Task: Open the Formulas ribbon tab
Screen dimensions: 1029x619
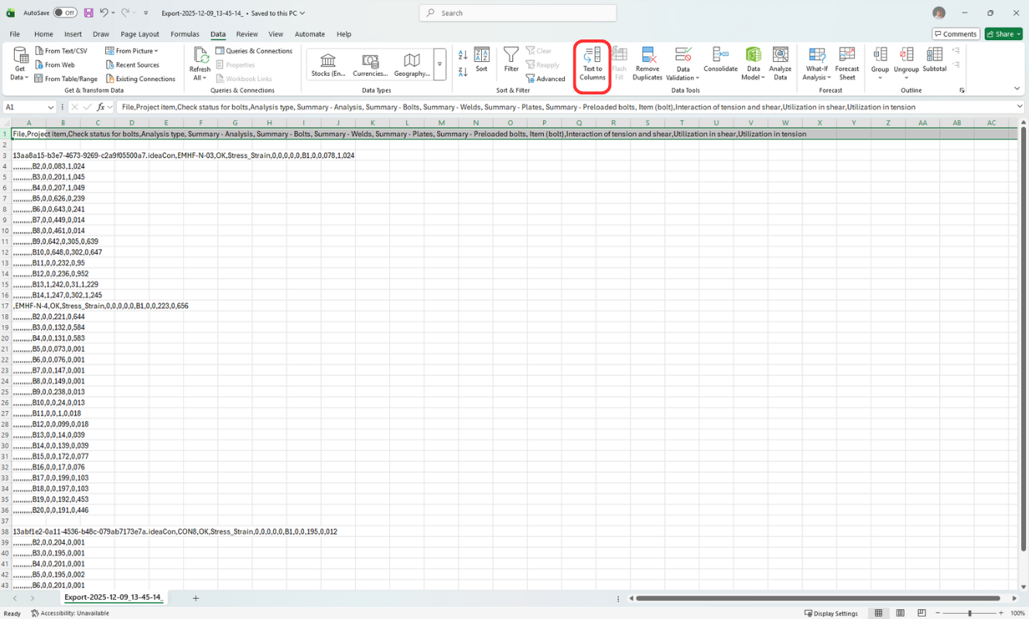Action: [x=185, y=34]
